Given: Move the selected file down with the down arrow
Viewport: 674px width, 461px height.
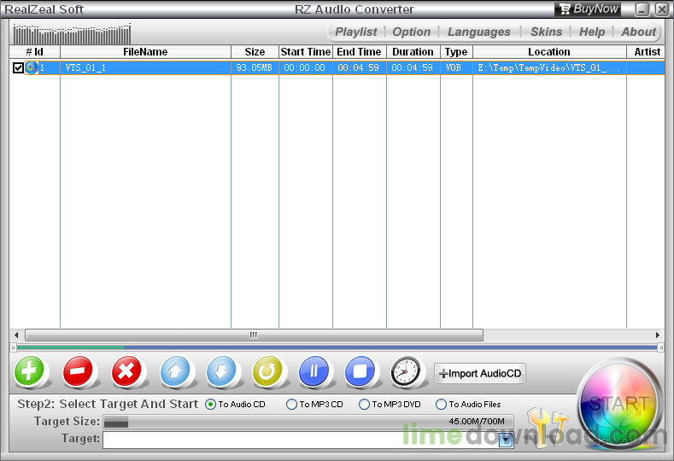Looking at the screenshot, I should (x=222, y=372).
